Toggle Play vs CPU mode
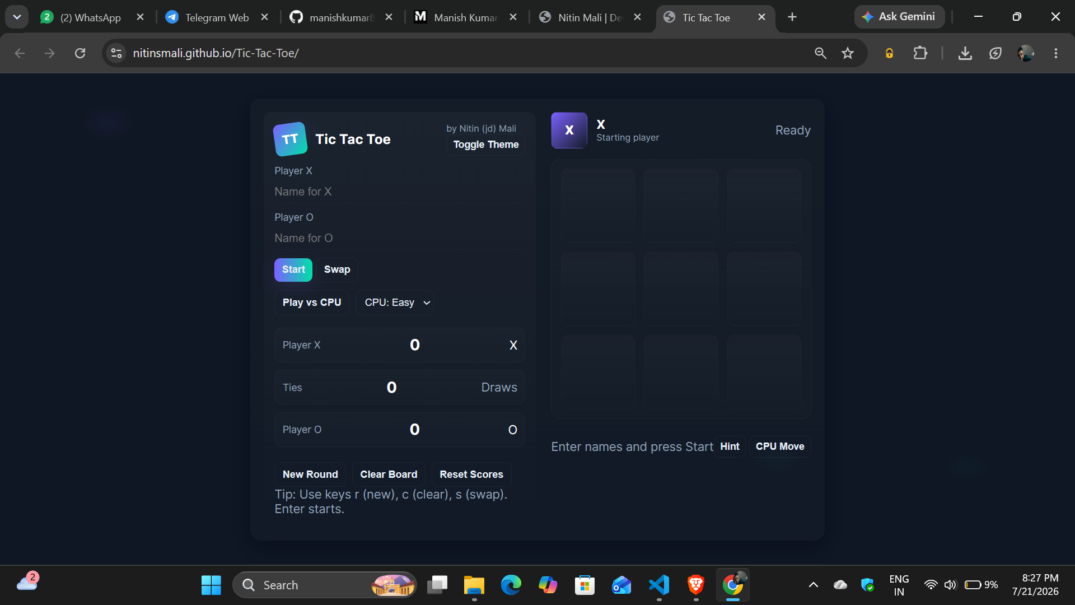 click(312, 302)
